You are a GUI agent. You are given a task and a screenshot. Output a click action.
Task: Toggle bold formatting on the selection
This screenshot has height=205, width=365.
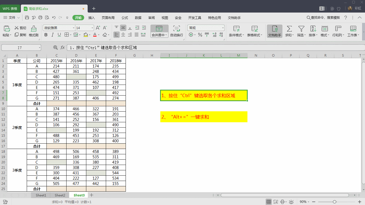pyautogui.click(x=46, y=35)
